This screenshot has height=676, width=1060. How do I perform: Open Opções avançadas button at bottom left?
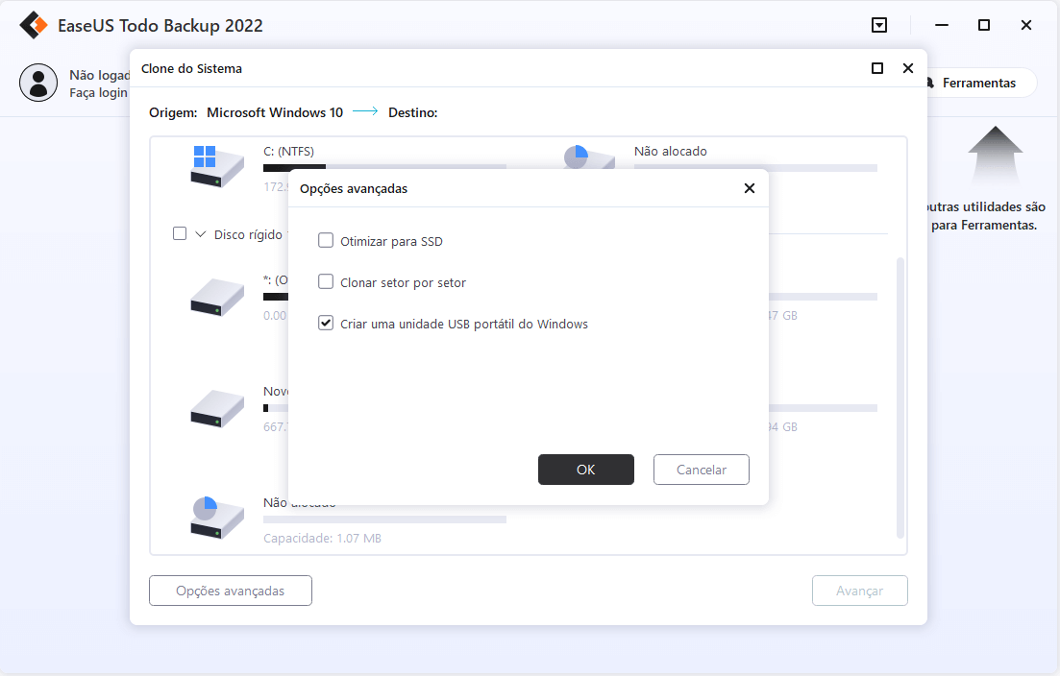click(x=231, y=591)
